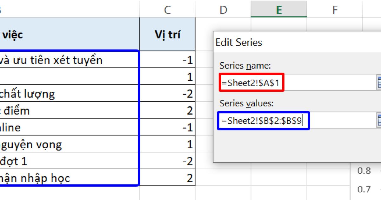This screenshot has height=200, width=381.
Task: Click inside the Series name input field
Action: (x=295, y=82)
